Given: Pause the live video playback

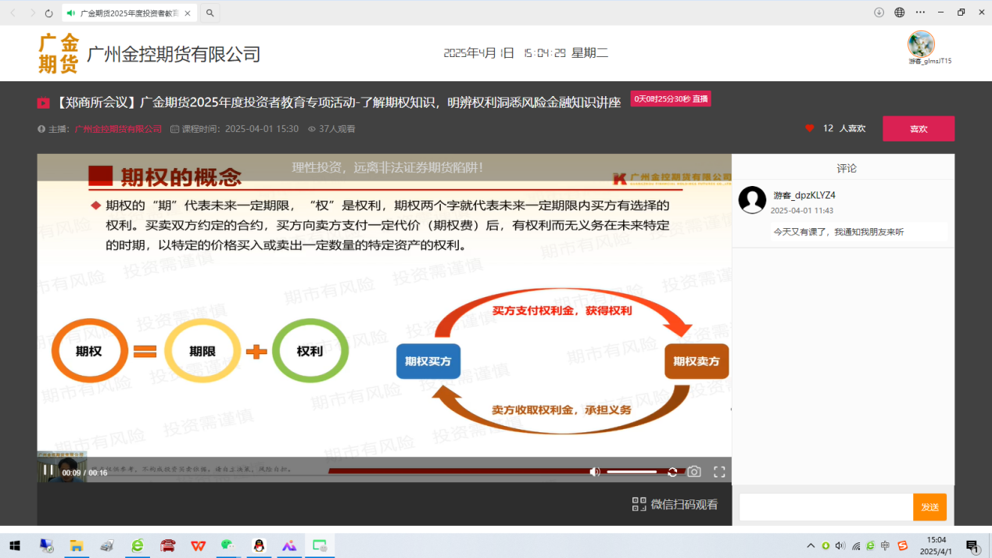Looking at the screenshot, I should pos(48,470).
